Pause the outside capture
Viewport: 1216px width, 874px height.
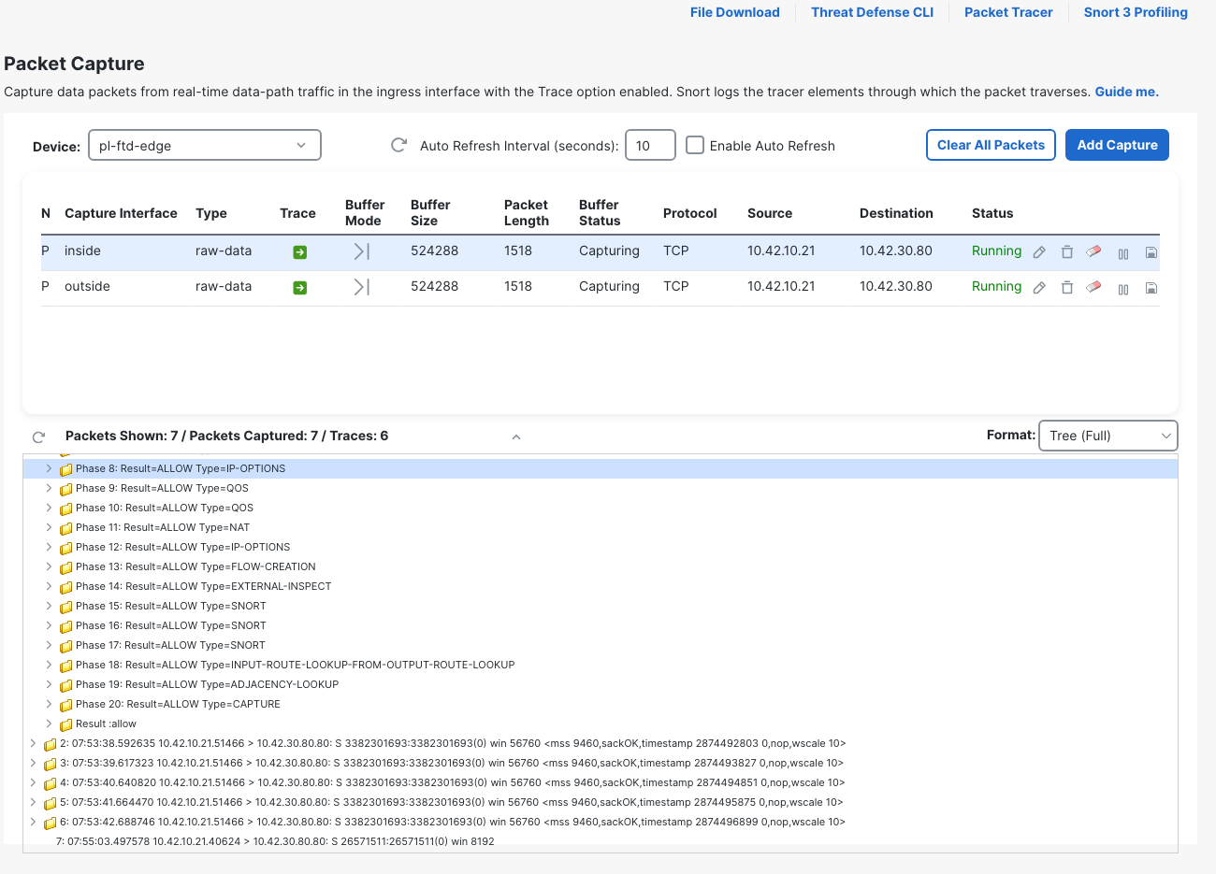click(1123, 289)
